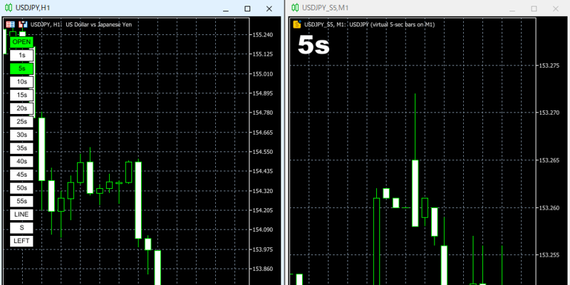Screen dimensions: 570x285
Task: Click the S button in the panel
Action: point(21,227)
